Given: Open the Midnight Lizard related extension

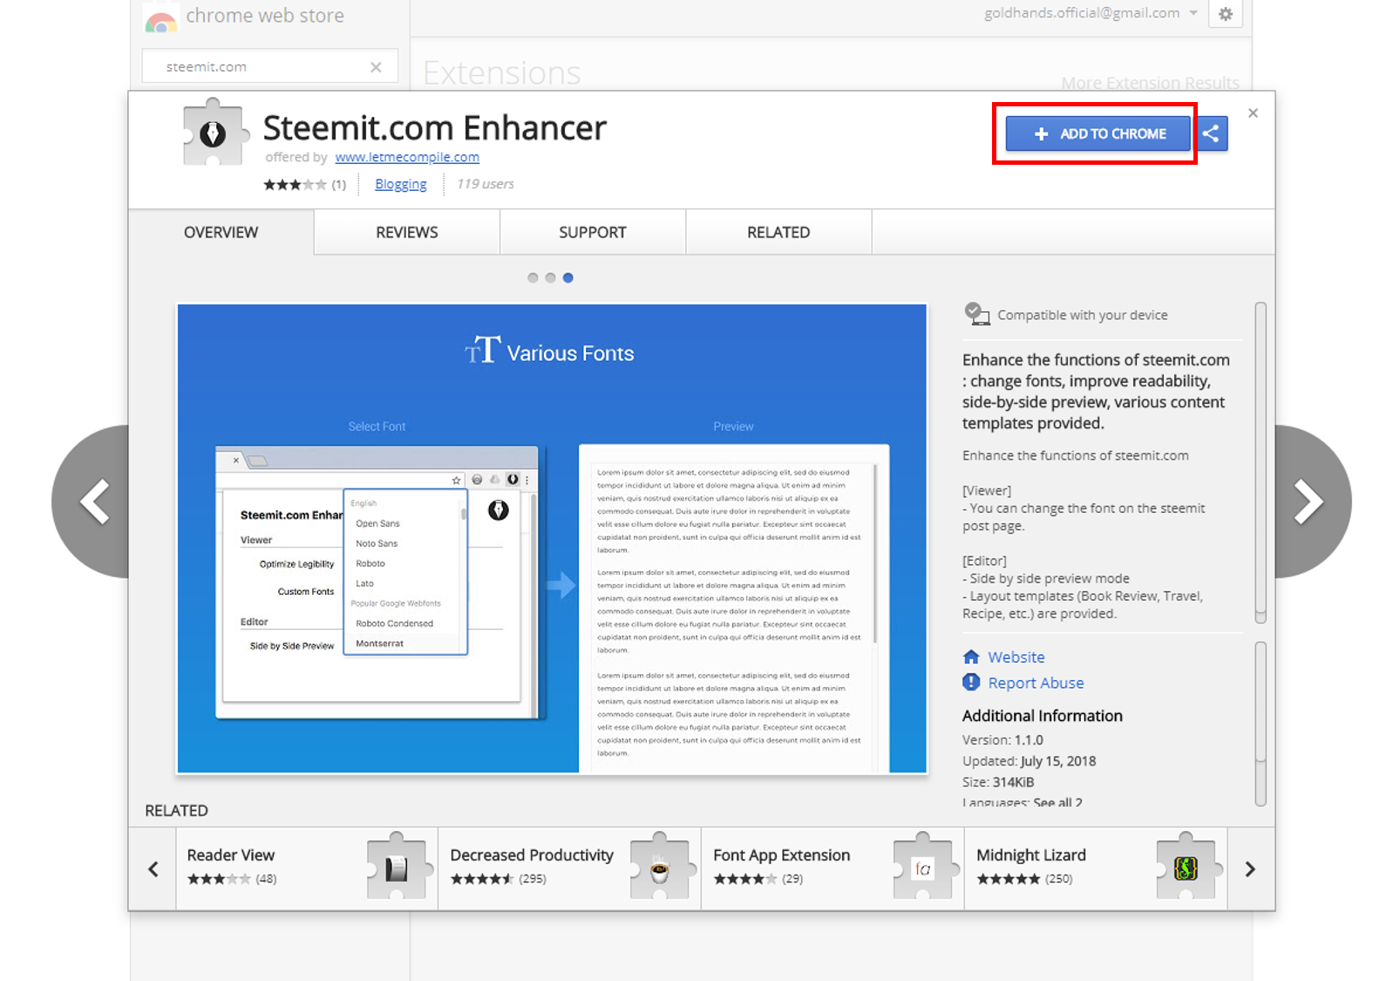Looking at the screenshot, I should pos(1096,869).
